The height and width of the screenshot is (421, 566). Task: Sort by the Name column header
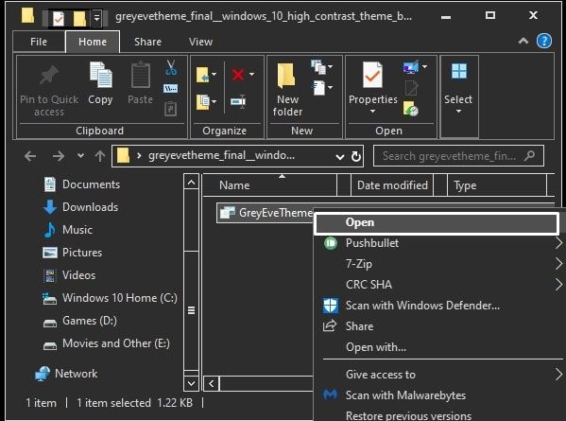269,185
